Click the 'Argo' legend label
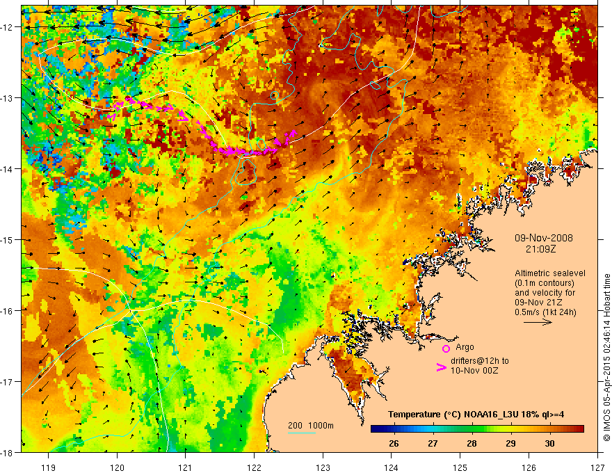Screen dimensions: 612x473 [465, 347]
